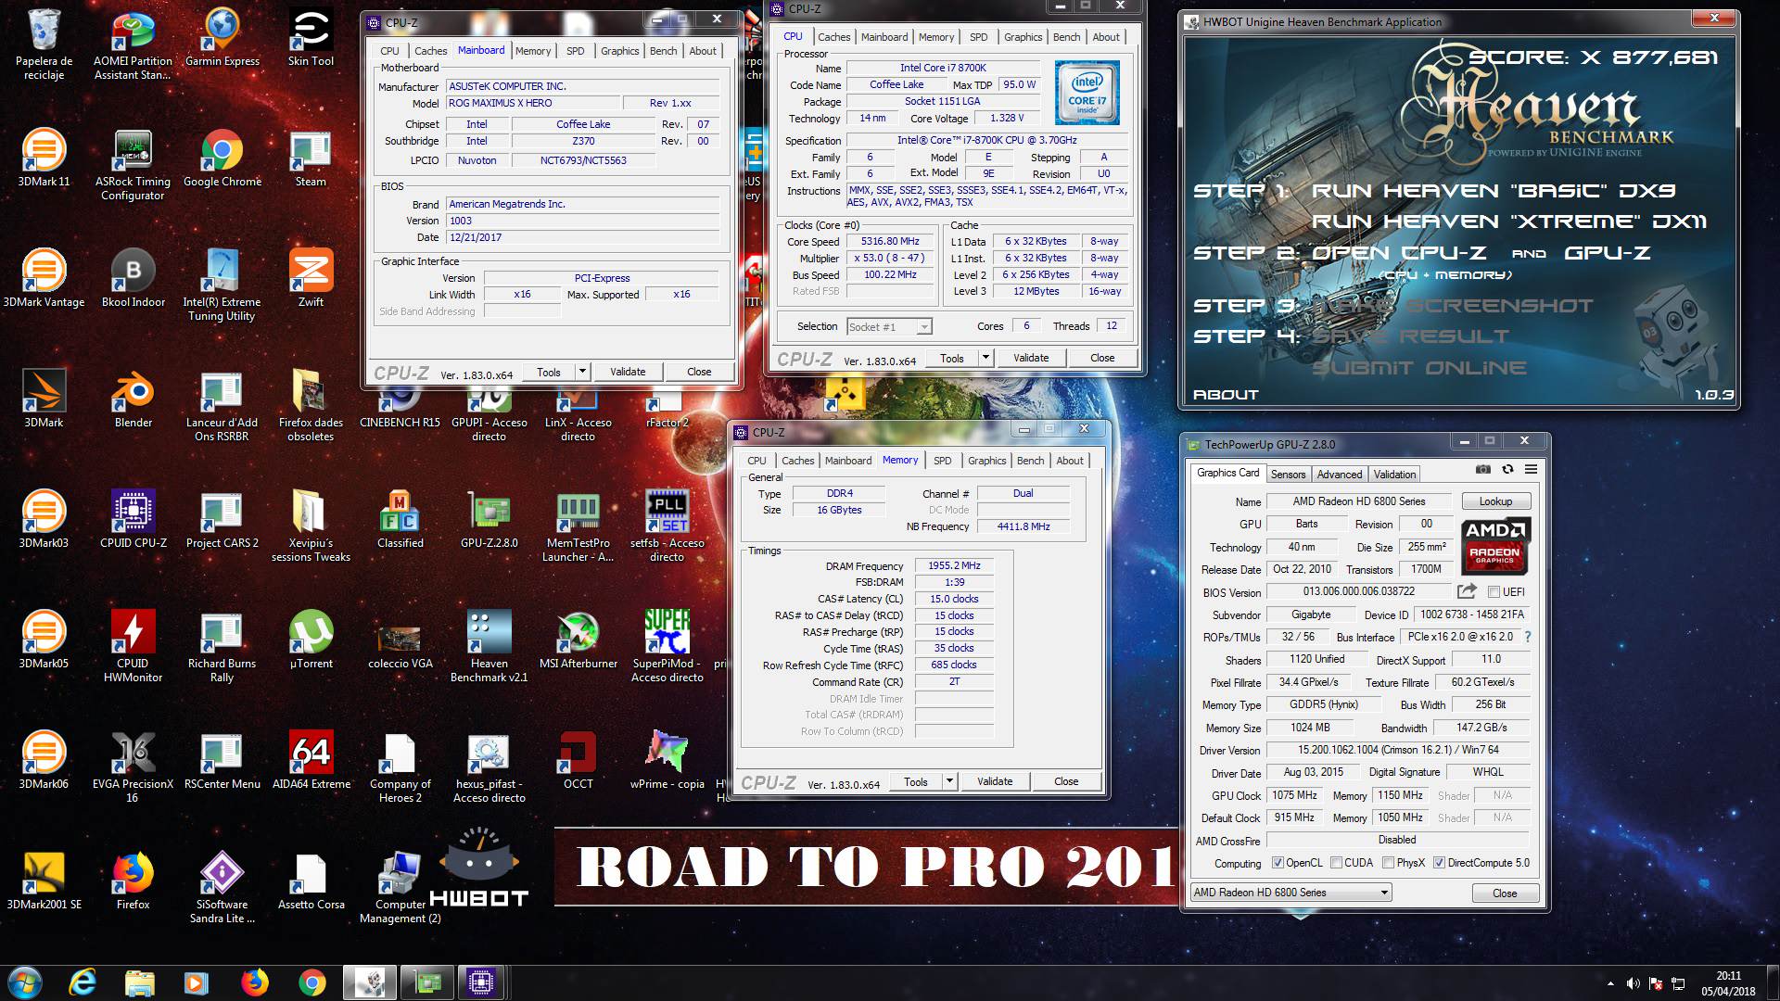1780x1001 pixels.
Task: Open Validation tab in GPU-Z
Action: pos(1394,474)
